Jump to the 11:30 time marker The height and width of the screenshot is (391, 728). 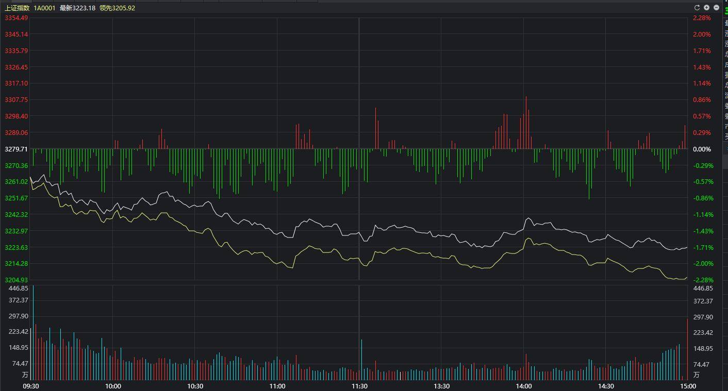359,386
